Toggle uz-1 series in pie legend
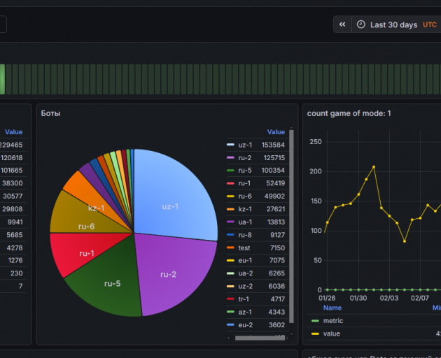The image size is (441, 358). pos(245,145)
